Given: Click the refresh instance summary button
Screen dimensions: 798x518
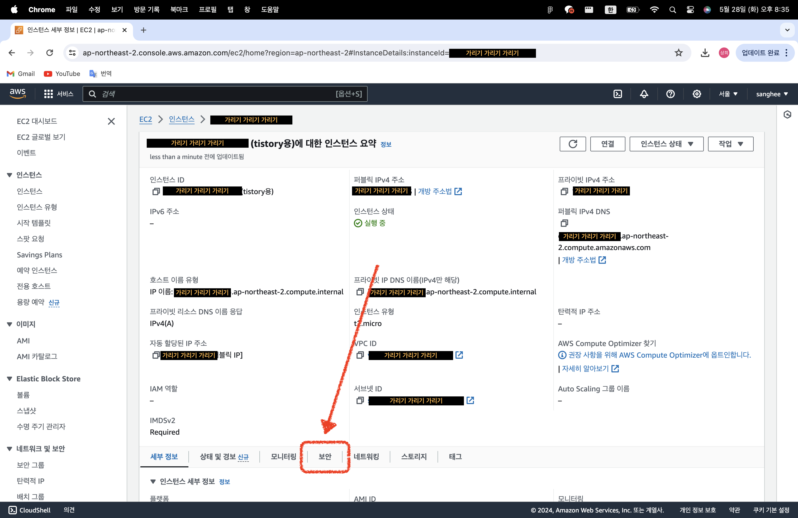Looking at the screenshot, I should coord(572,144).
